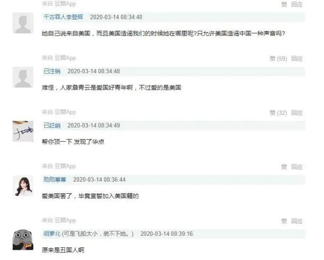Visit username link 勋勋幂幂
The image size is (324, 260).
pos(55,180)
